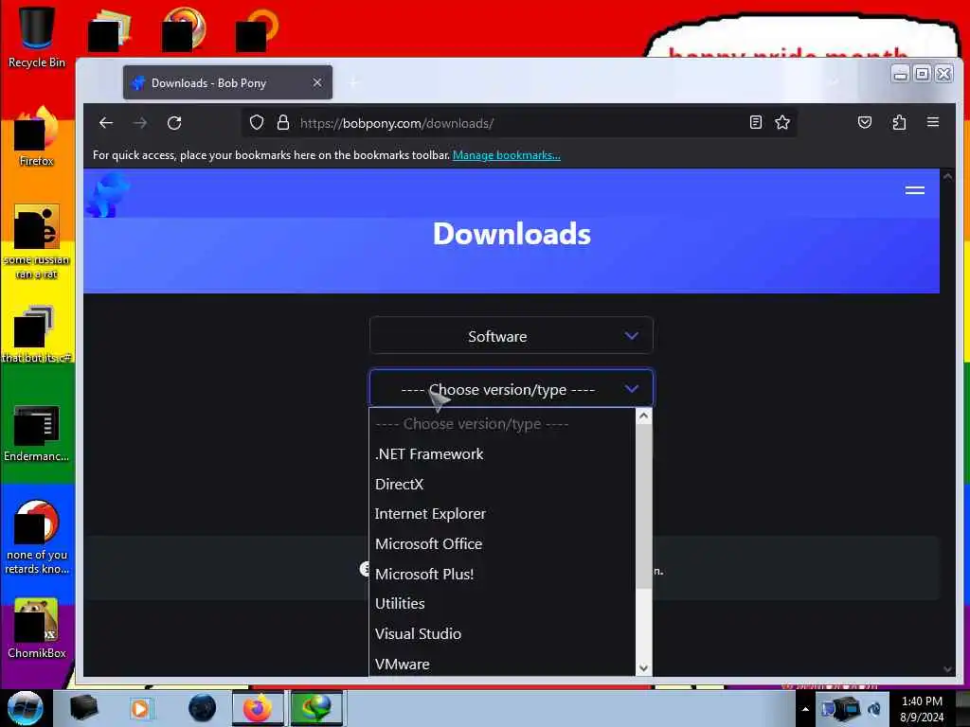
Task: Select the Recycle Bin desktop icon
Action: pos(36,37)
